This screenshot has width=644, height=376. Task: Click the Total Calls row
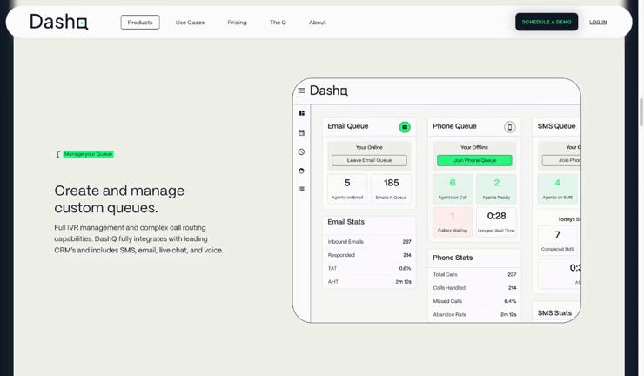click(474, 274)
